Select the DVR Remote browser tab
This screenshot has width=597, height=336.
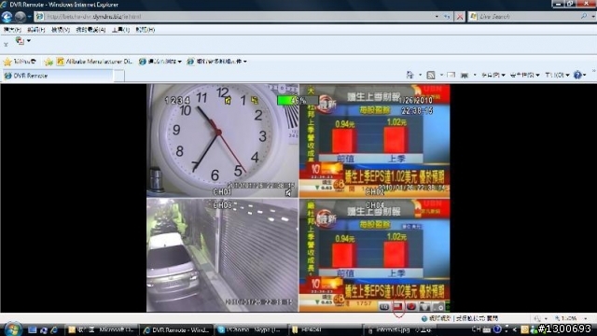[57, 76]
